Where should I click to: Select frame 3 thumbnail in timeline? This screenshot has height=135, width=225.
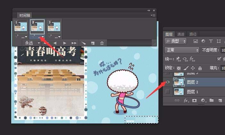click(x=54, y=26)
